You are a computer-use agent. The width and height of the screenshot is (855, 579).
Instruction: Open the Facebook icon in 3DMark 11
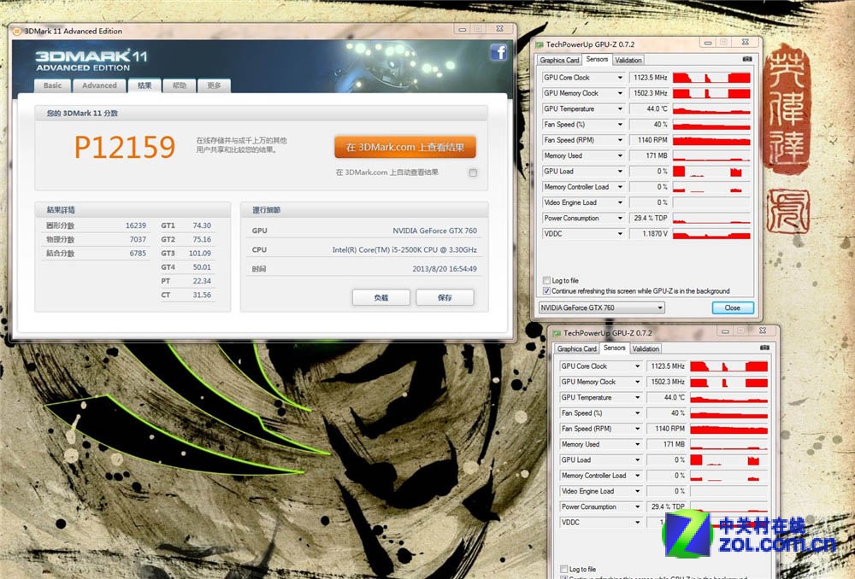click(x=498, y=52)
